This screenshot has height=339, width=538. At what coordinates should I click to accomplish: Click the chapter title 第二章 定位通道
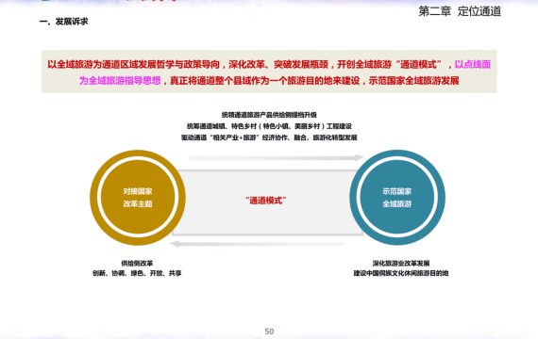pyautogui.click(x=460, y=11)
